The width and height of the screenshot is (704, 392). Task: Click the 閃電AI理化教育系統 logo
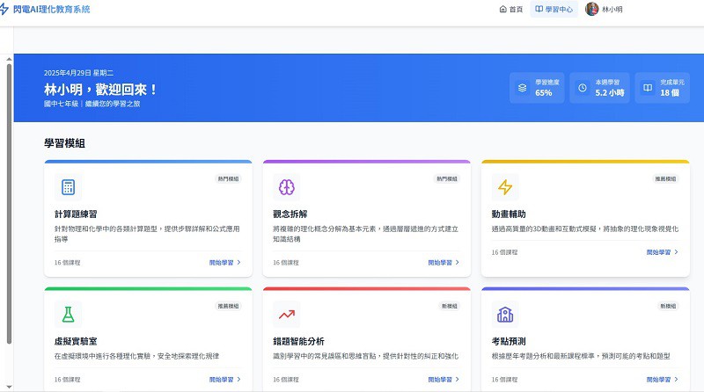(45, 9)
